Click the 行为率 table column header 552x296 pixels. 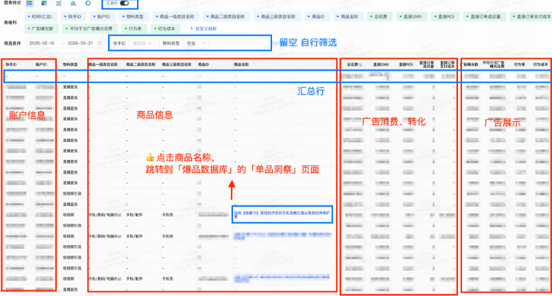520,65
